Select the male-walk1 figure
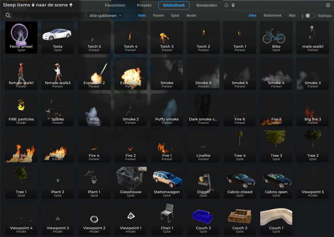Screen dimensions: 334x237 (x=313, y=37)
